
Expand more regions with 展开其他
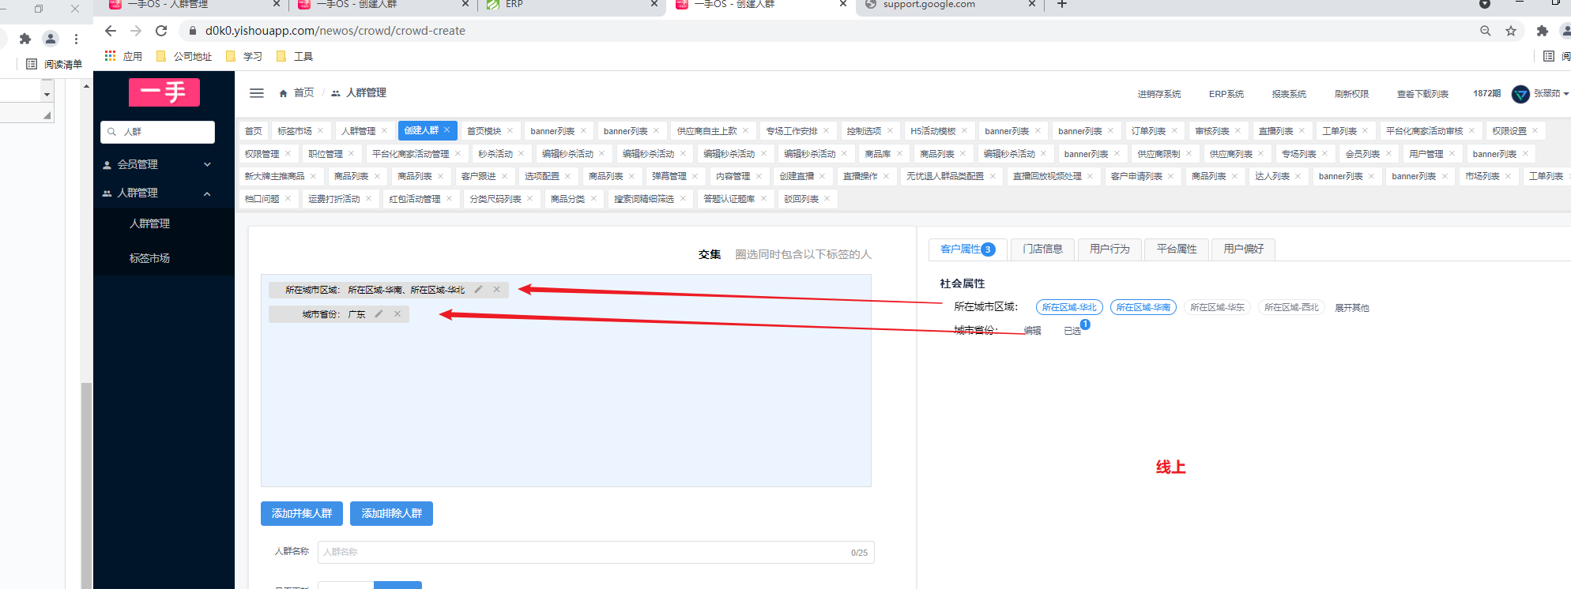[1352, 308]
